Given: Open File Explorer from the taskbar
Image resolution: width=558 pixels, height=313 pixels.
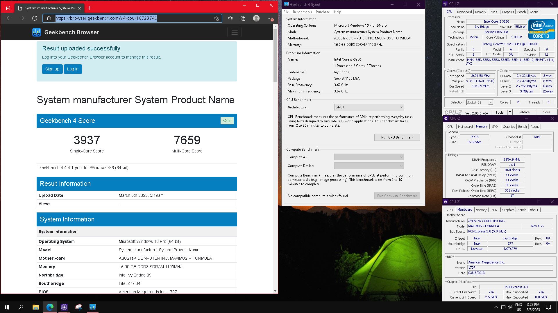Looking at the screenshot, I should pos(35,307).
